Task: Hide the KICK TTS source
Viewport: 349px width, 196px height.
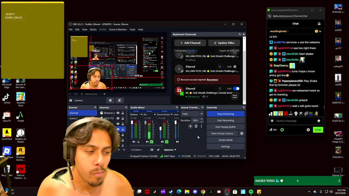Action: click(118, 118)
